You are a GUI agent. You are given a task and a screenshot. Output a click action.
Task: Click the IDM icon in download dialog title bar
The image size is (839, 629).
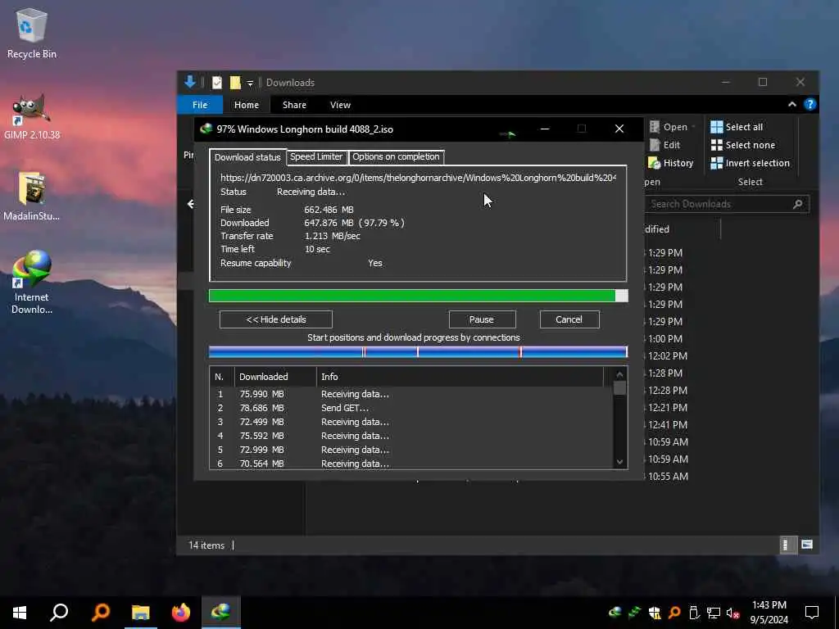click(x=206, y=129)
